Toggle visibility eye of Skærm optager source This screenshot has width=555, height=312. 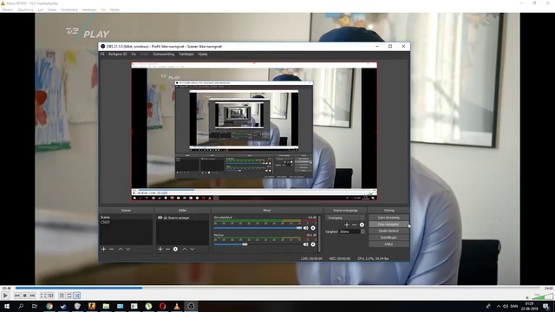(160, 218)
